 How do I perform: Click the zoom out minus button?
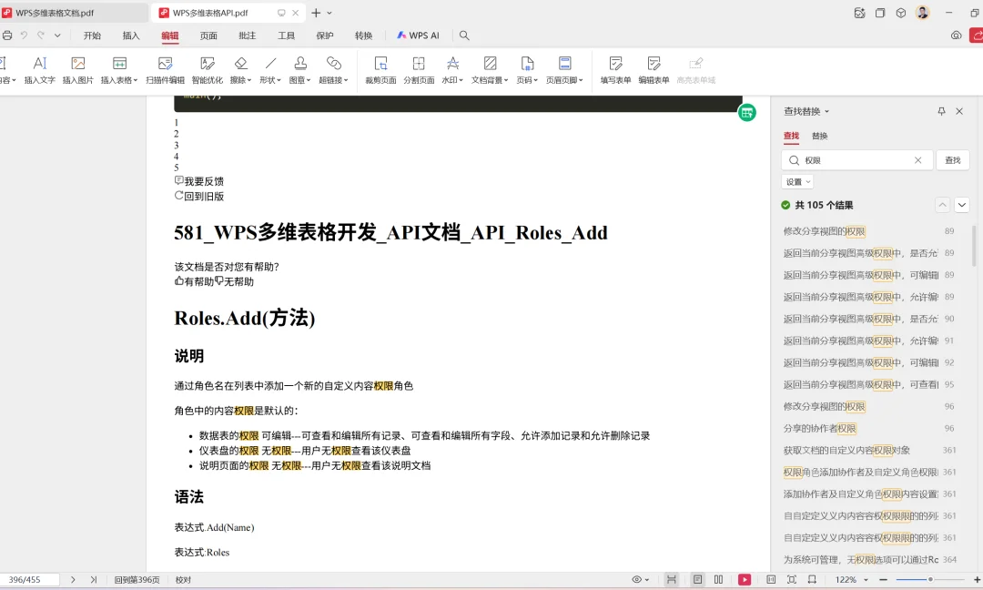pyautogui.click(x=883, y=580)
